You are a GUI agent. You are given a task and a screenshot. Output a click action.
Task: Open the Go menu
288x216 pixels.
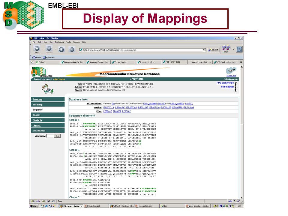[51, 42]
